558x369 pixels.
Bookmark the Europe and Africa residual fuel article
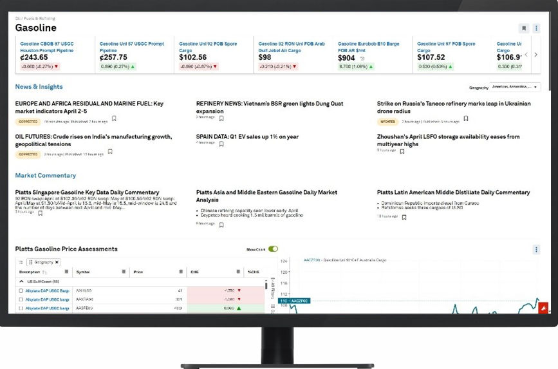(114, 118)
